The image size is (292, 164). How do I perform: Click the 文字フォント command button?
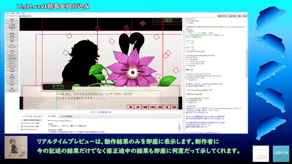[12, 61]
